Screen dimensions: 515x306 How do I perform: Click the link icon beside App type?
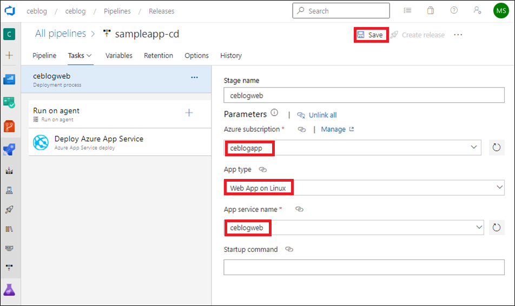click(x=263, y=169)
